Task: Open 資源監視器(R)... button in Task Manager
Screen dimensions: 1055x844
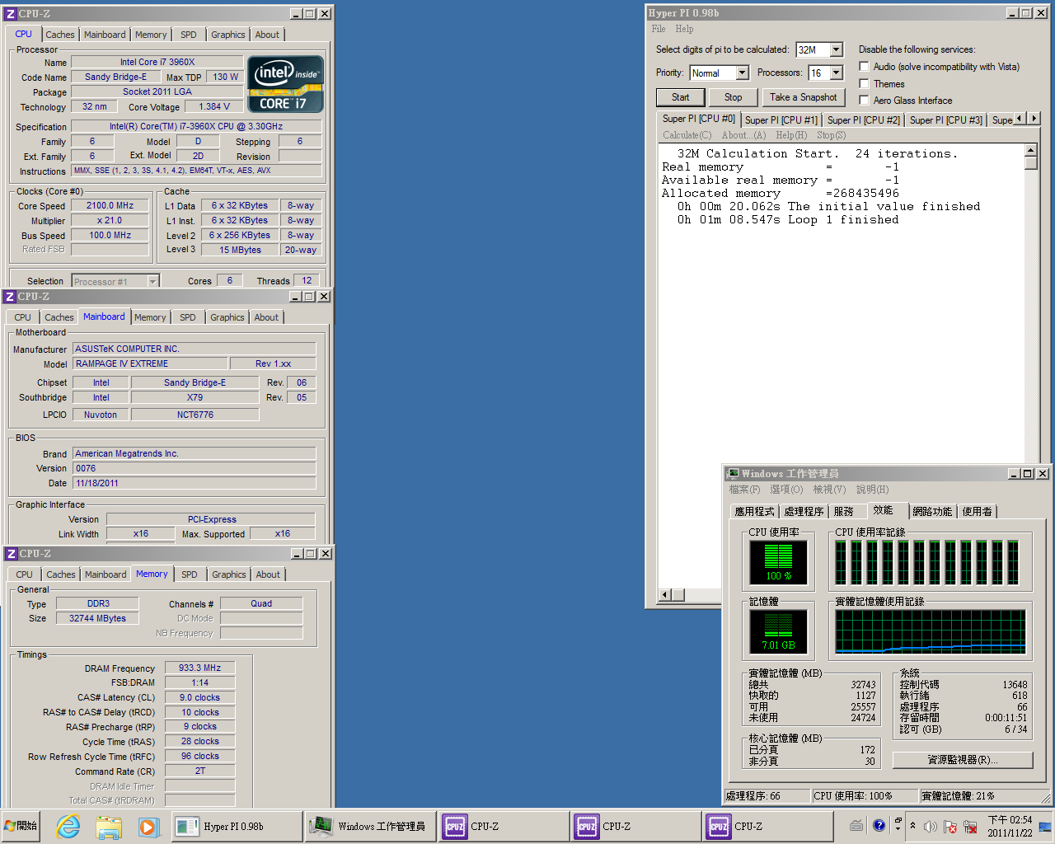Action: [963, 760]
